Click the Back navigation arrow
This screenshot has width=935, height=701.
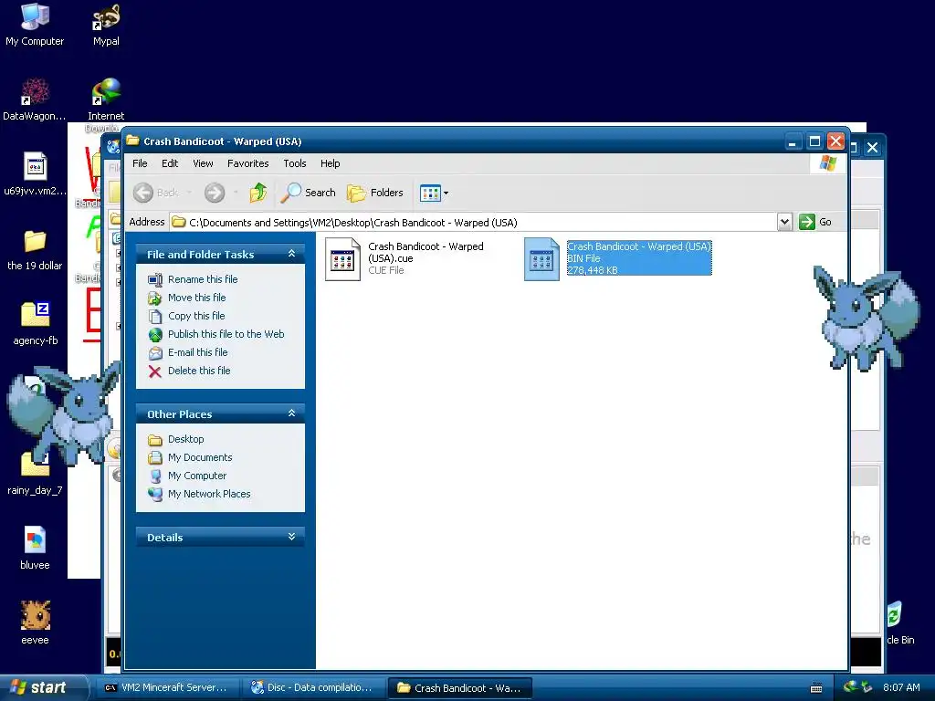(x=143, y=193)
